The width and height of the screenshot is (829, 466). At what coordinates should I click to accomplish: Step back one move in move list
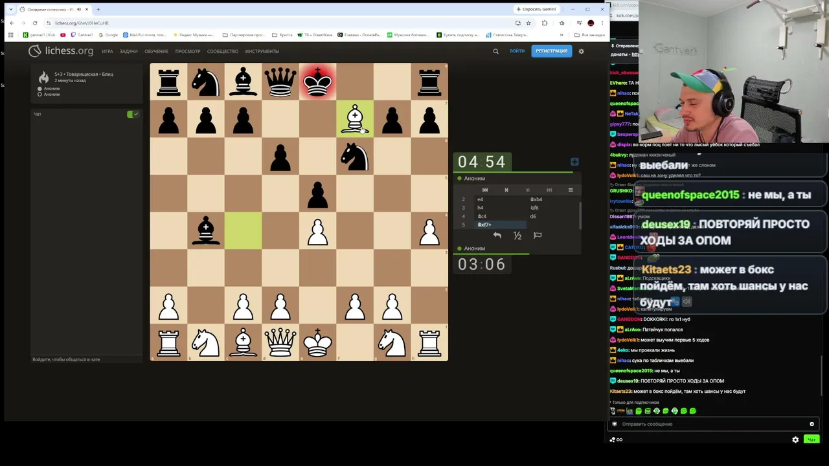click(506, 190)
